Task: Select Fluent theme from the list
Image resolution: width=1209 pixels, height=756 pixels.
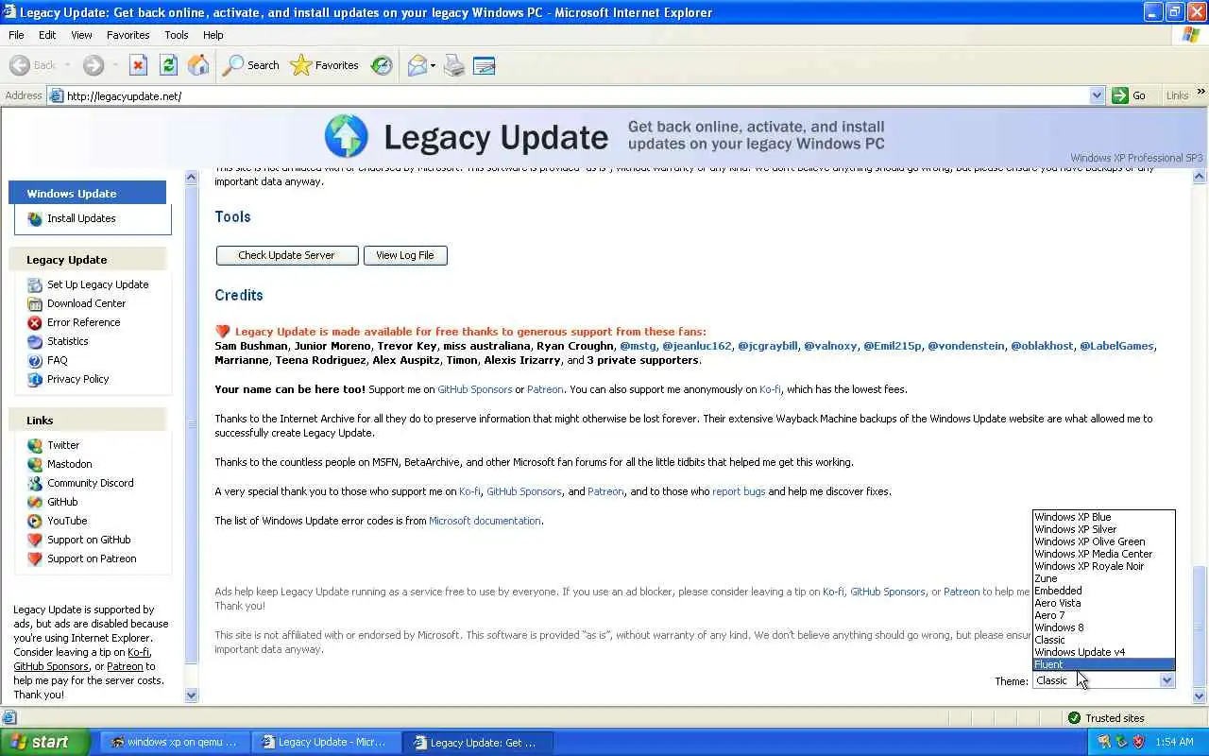Action: coord(1104,664)
